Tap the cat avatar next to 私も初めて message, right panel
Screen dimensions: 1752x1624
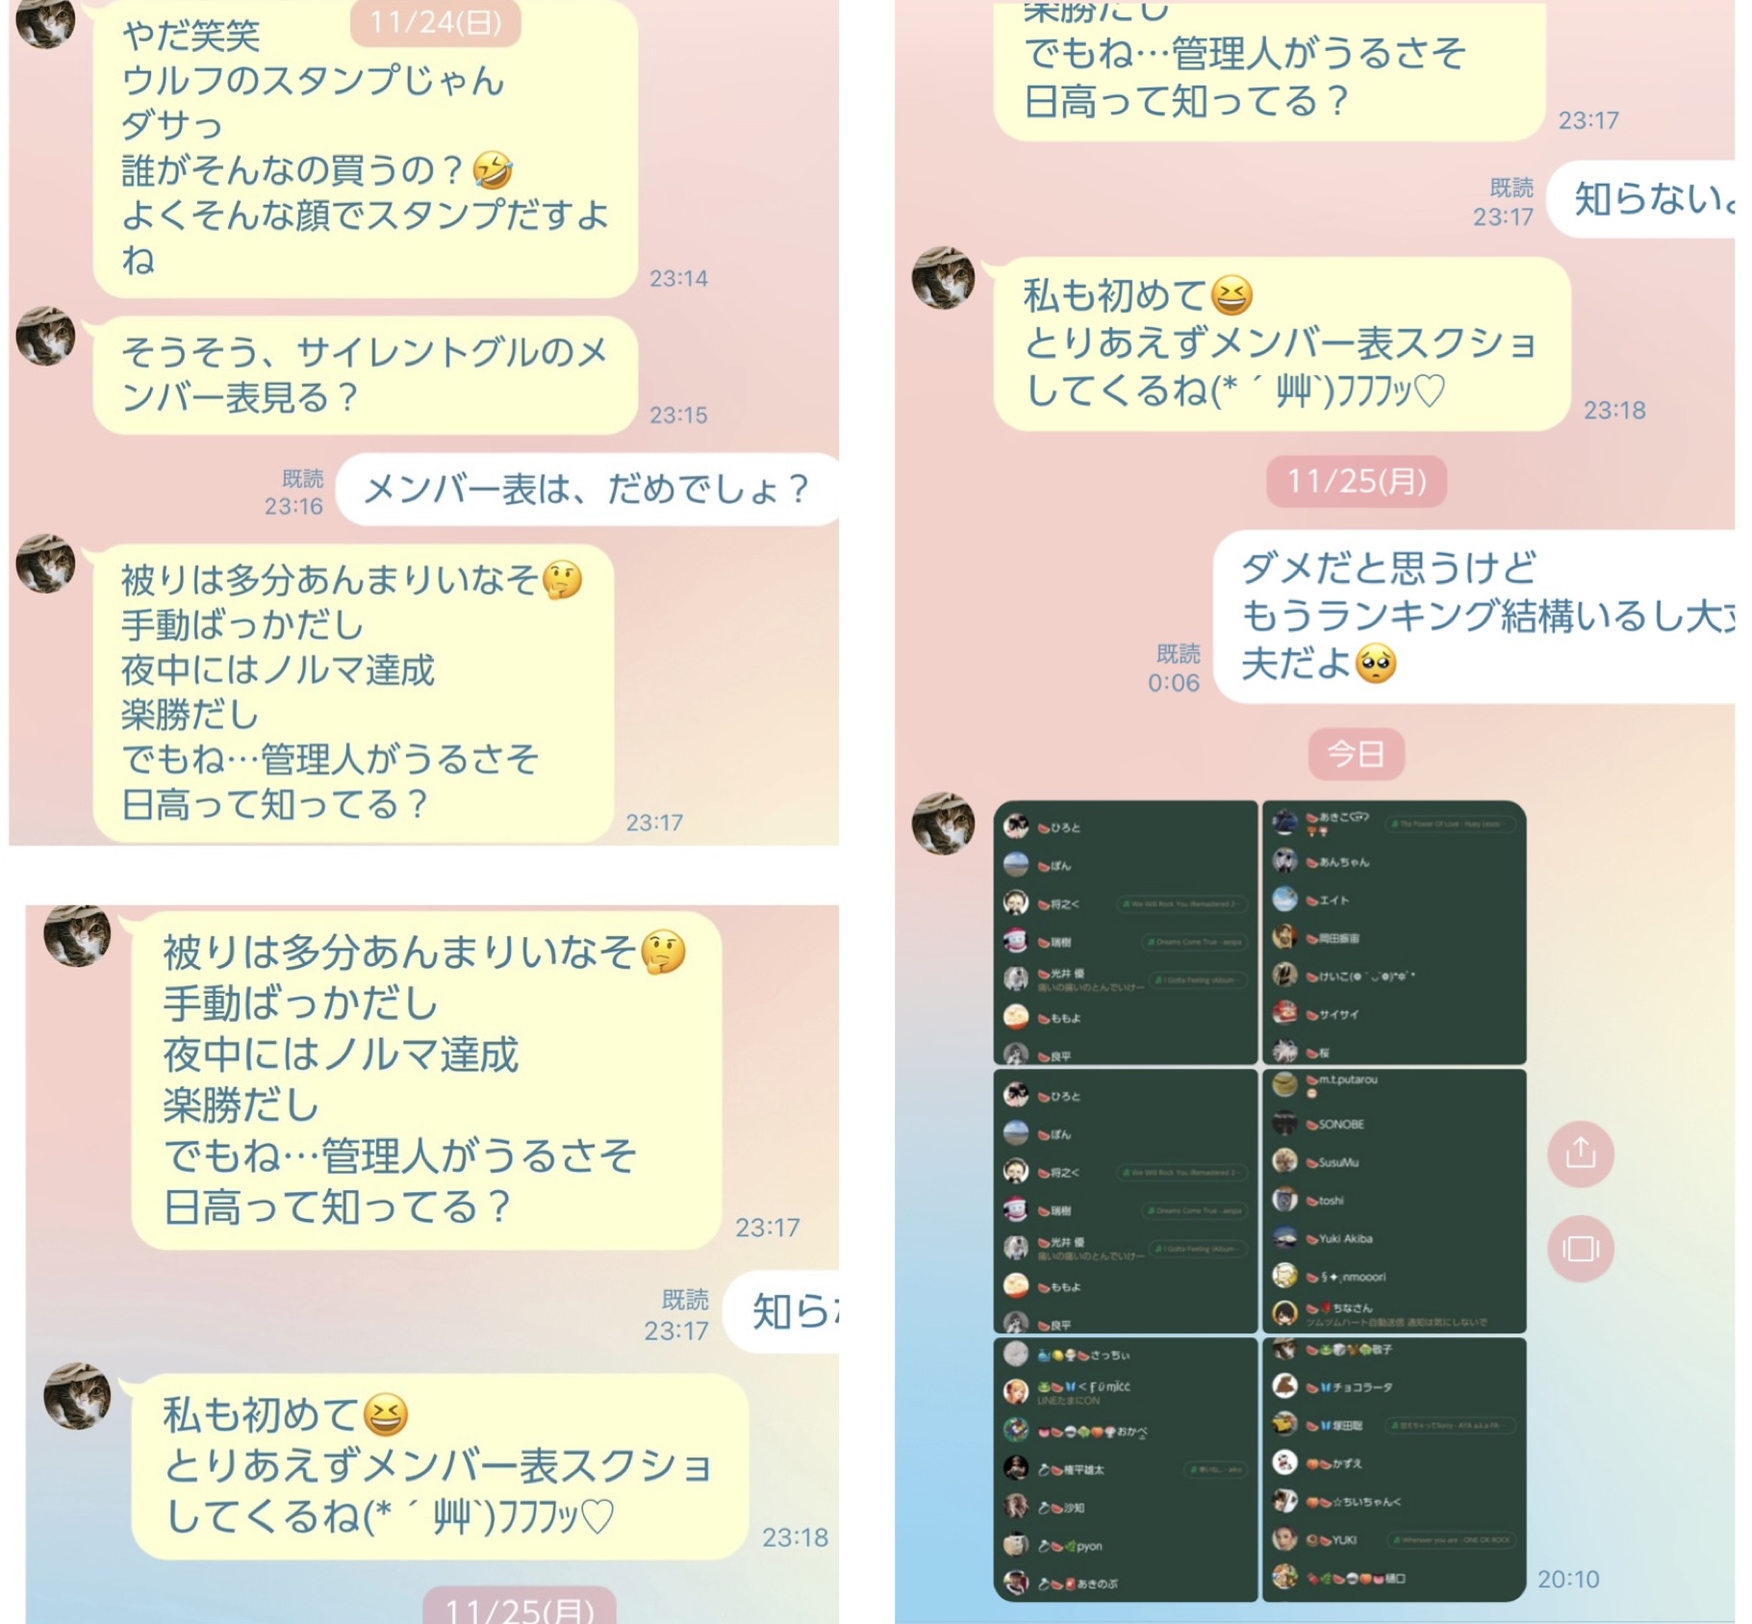click(943, 278)
